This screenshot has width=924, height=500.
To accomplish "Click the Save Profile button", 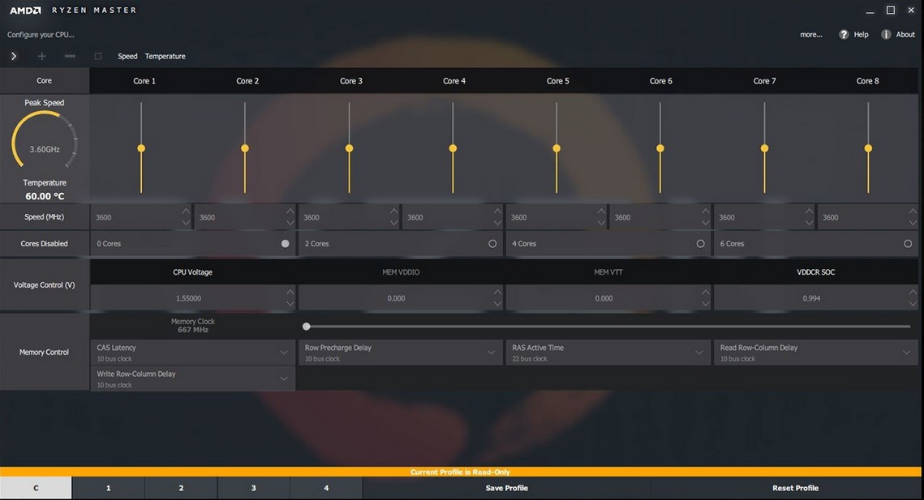I will [x=506, y=488].
